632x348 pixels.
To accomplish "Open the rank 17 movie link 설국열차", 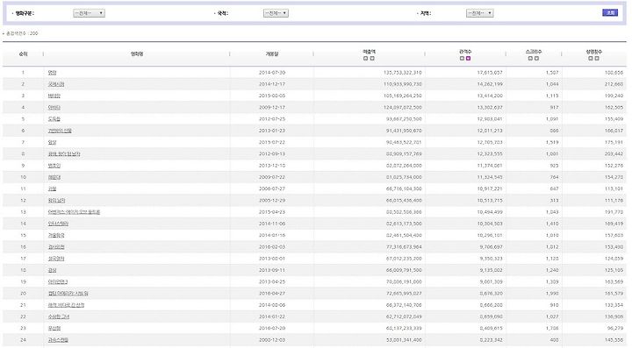I will tap(56, 259).
